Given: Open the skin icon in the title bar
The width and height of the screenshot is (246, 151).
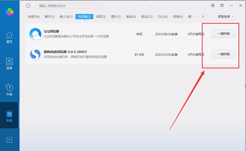Looking at the screenshot, I should [213, 5].
